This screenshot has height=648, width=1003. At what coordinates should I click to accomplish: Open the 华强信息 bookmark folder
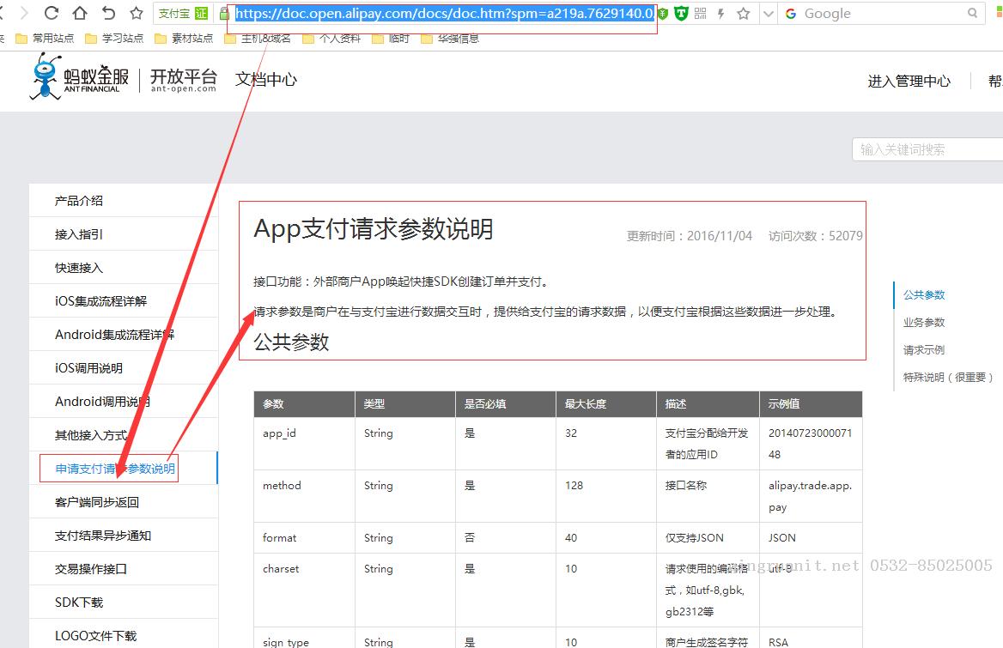click(x=450, y=39)
